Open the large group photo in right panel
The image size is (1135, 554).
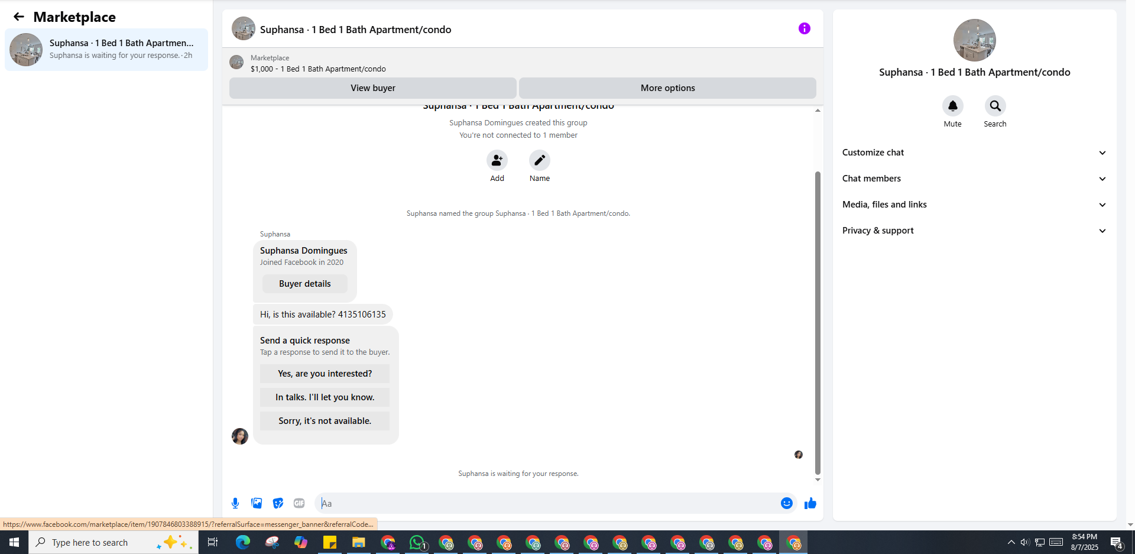pos(975,40)
